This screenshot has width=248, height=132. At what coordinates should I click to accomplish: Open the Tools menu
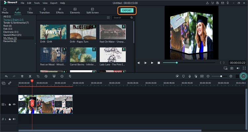[37, 3]
